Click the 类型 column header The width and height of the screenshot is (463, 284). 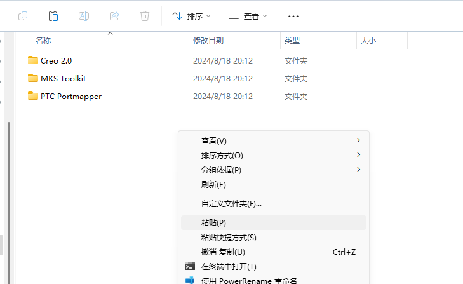coord(292,41)
